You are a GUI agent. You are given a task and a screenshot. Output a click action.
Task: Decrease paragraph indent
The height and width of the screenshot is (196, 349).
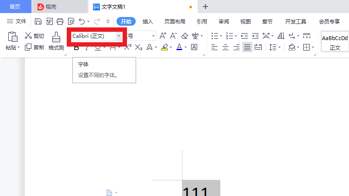pos(244,36)
